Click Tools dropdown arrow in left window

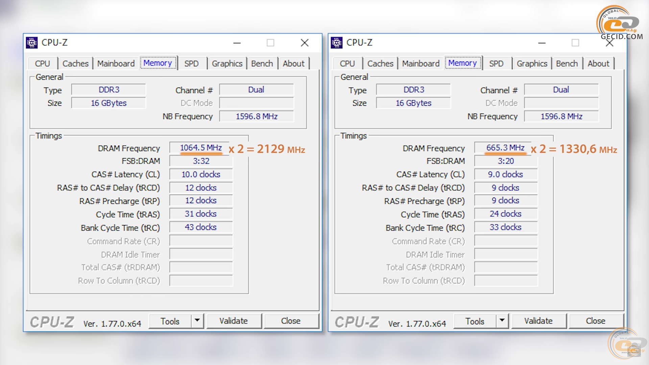[x=196, y=321]
